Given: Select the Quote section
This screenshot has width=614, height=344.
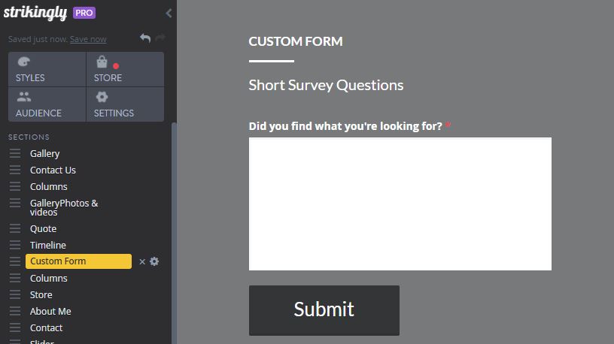Looking at the screenshot, I should click(43, 228).
